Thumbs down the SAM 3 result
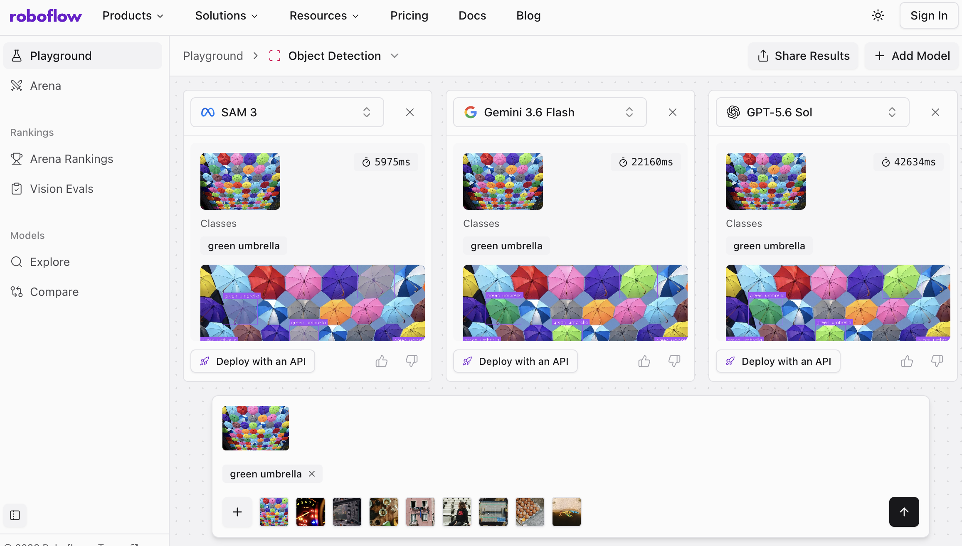 click(x=412, y=361)
